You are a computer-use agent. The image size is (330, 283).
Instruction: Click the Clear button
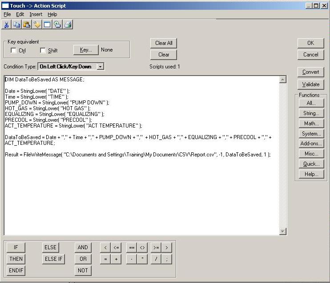[164, 55]
